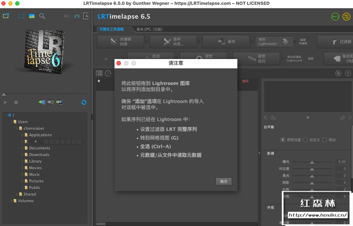Image resolution: width=353 pixels, height=226 pixels.
Task: Click the 高光 slider handle
Action: pyautogui.click(x=312, y=176)
